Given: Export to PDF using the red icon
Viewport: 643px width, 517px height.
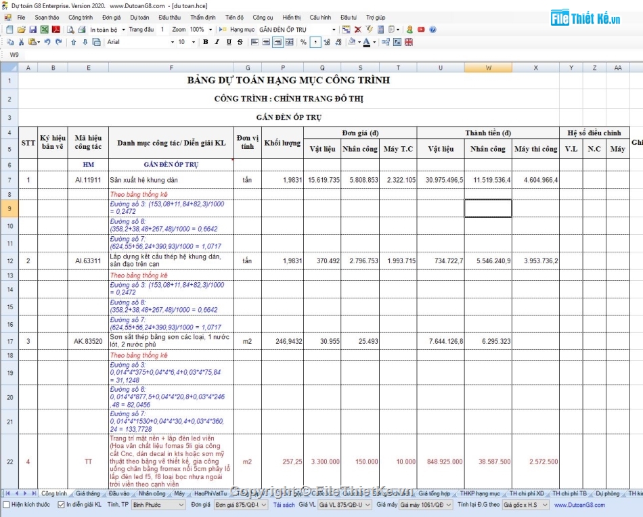Looking at the screenshot, I should pyautogui.click(x=56, y=30).
